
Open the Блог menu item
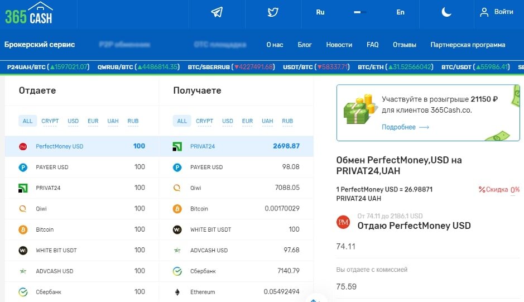[305, 45]
